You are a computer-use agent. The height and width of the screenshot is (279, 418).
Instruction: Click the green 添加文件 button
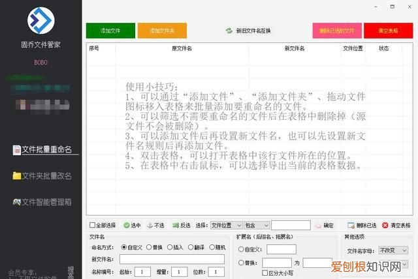pos(110,31)
